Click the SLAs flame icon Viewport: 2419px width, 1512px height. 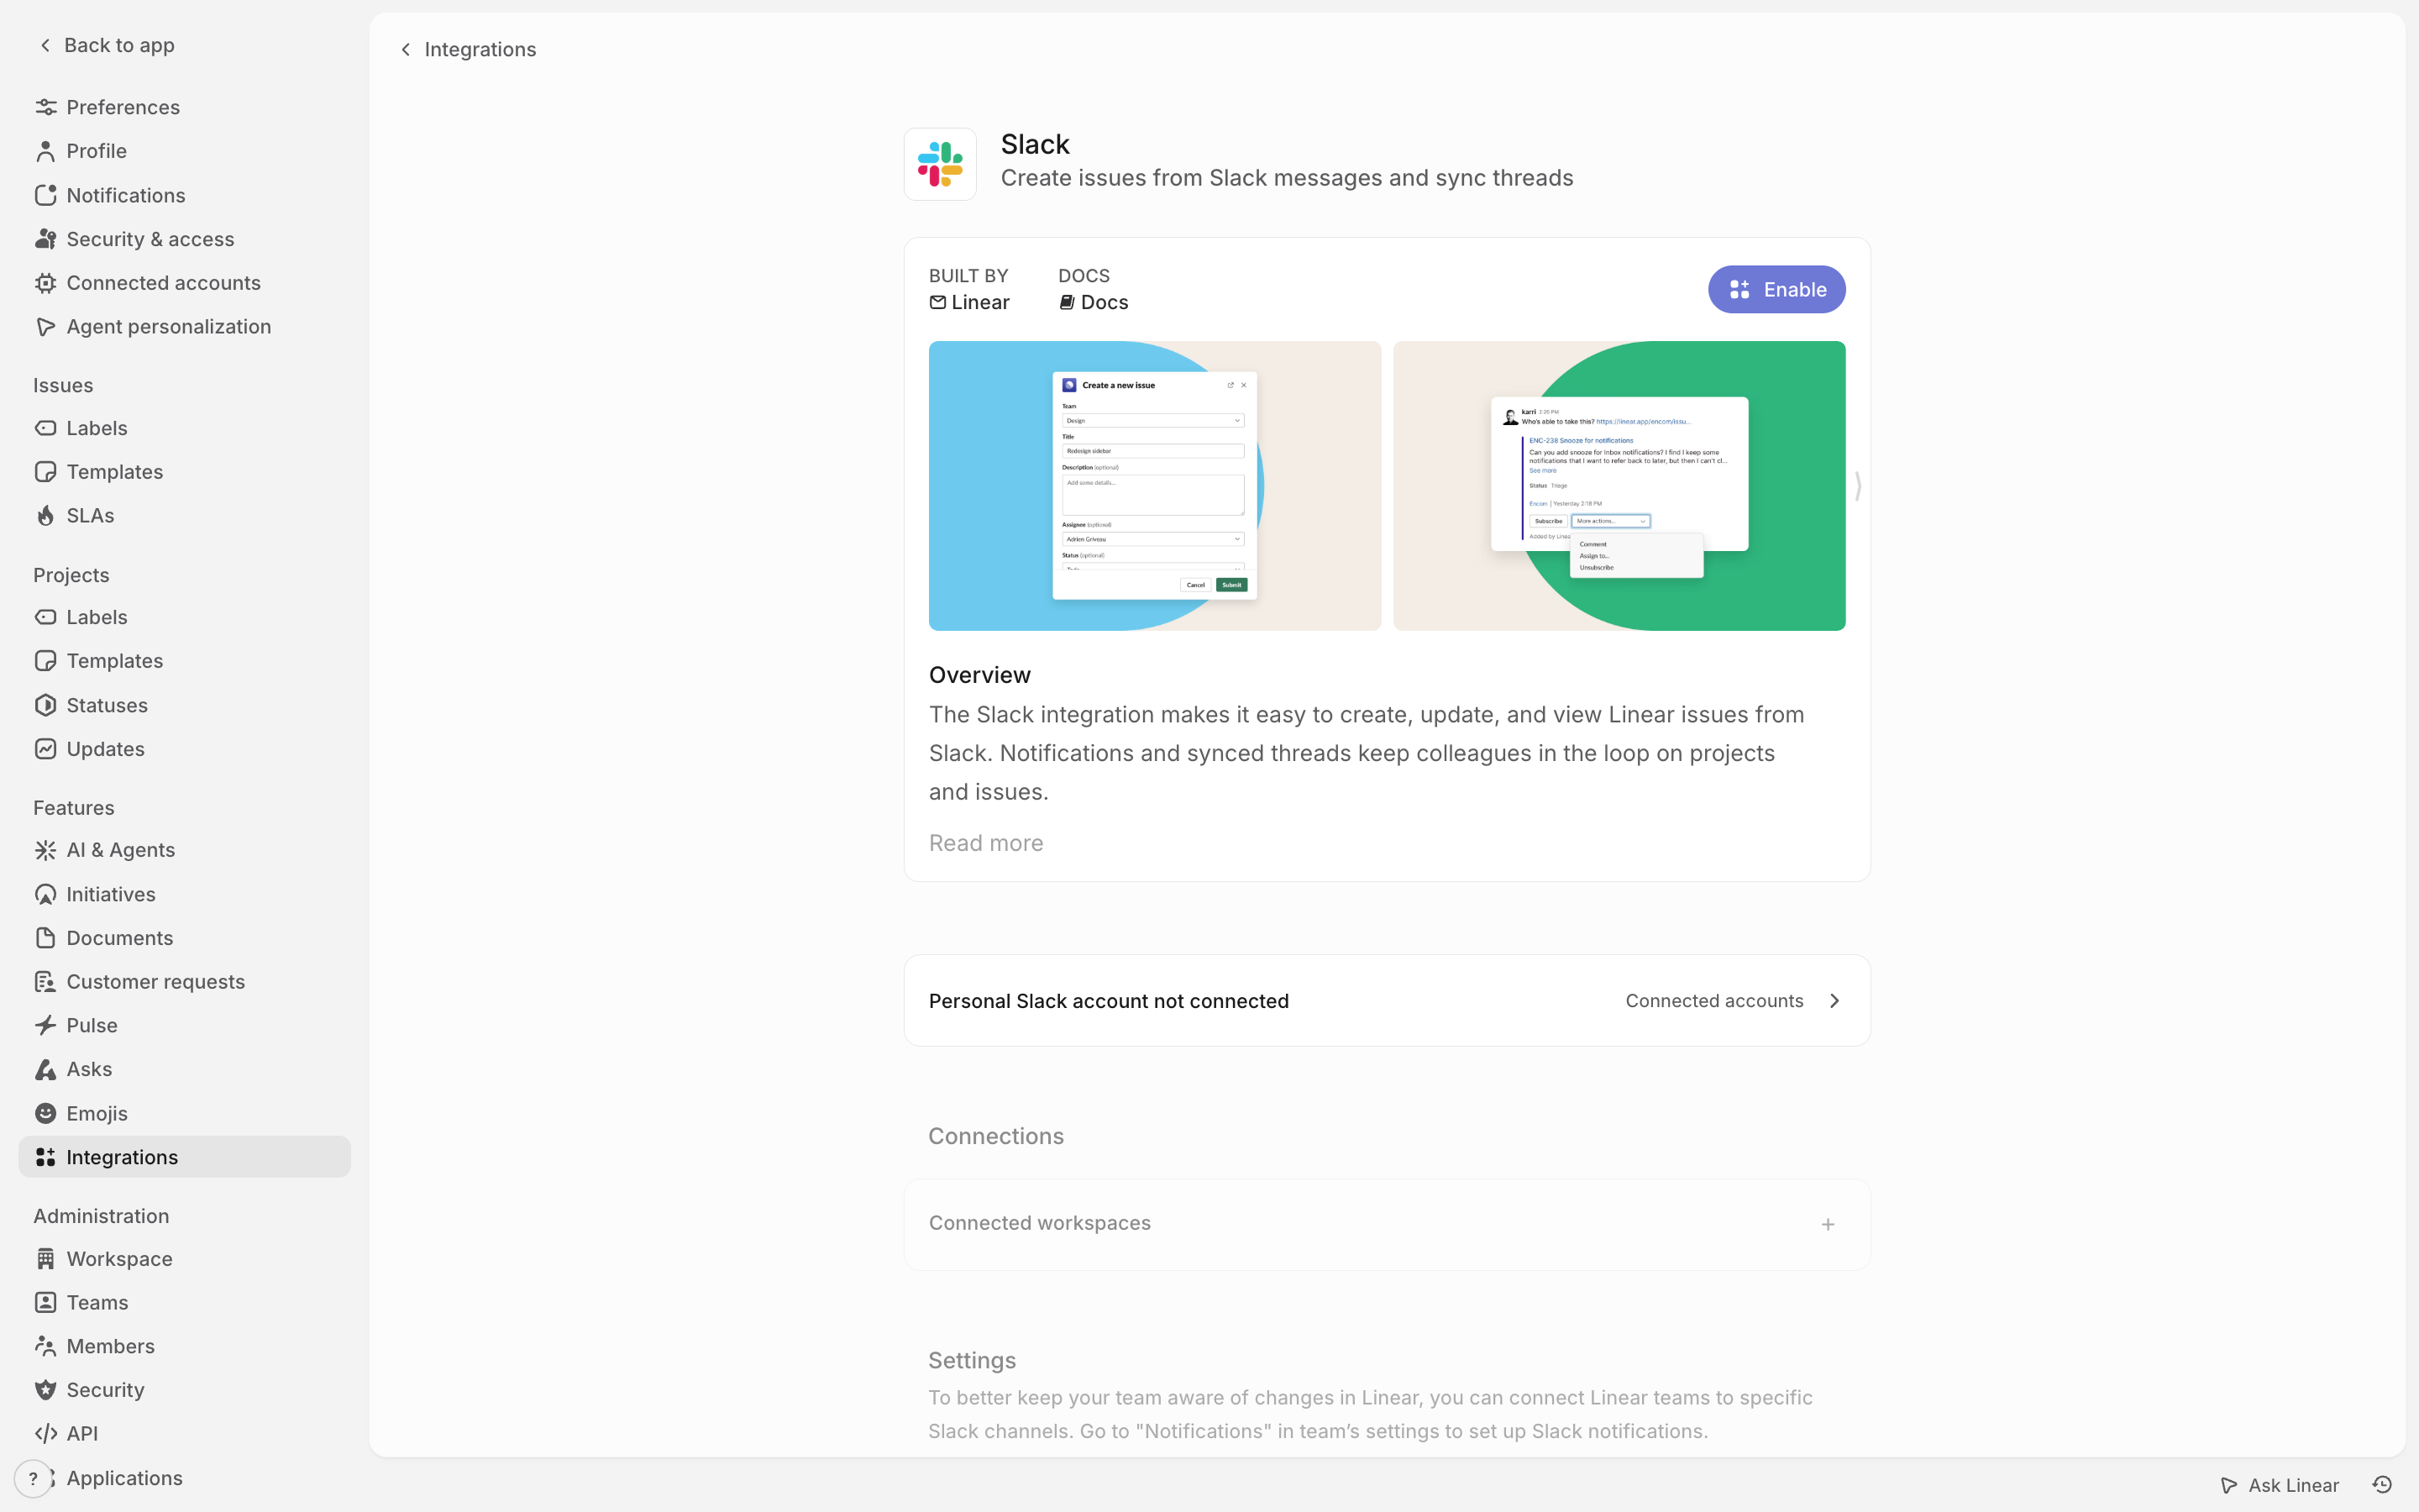pos(45,516)
